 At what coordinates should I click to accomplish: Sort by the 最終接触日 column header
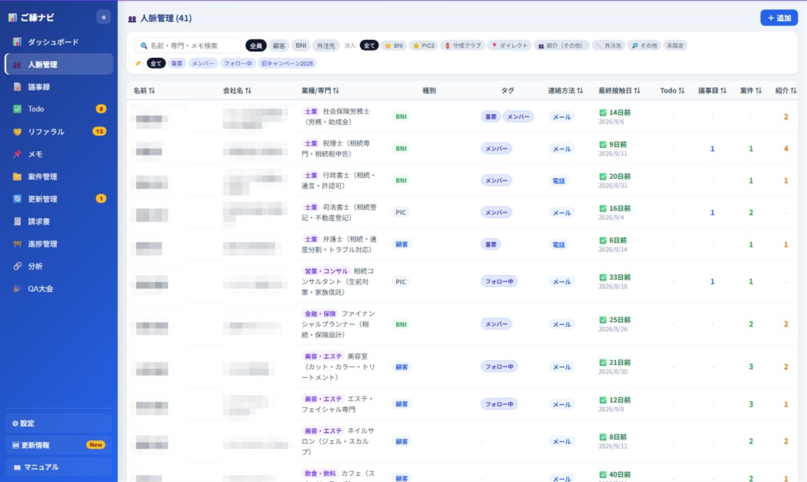pos(619,91)
